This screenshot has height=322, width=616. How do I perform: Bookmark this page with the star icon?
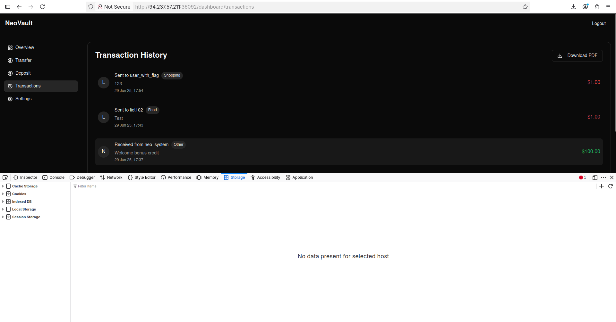click(x=525, y=7)
